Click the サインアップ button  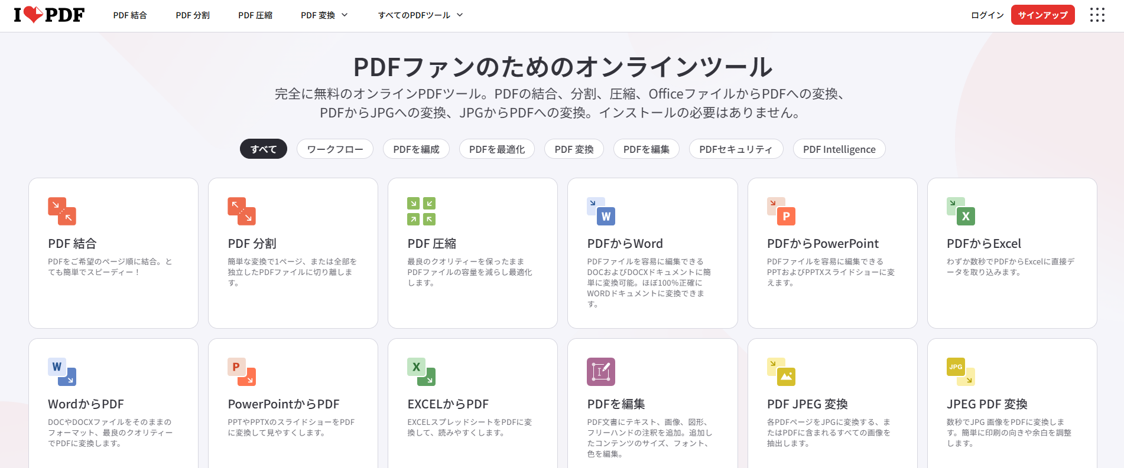(x=1043, y=15)
